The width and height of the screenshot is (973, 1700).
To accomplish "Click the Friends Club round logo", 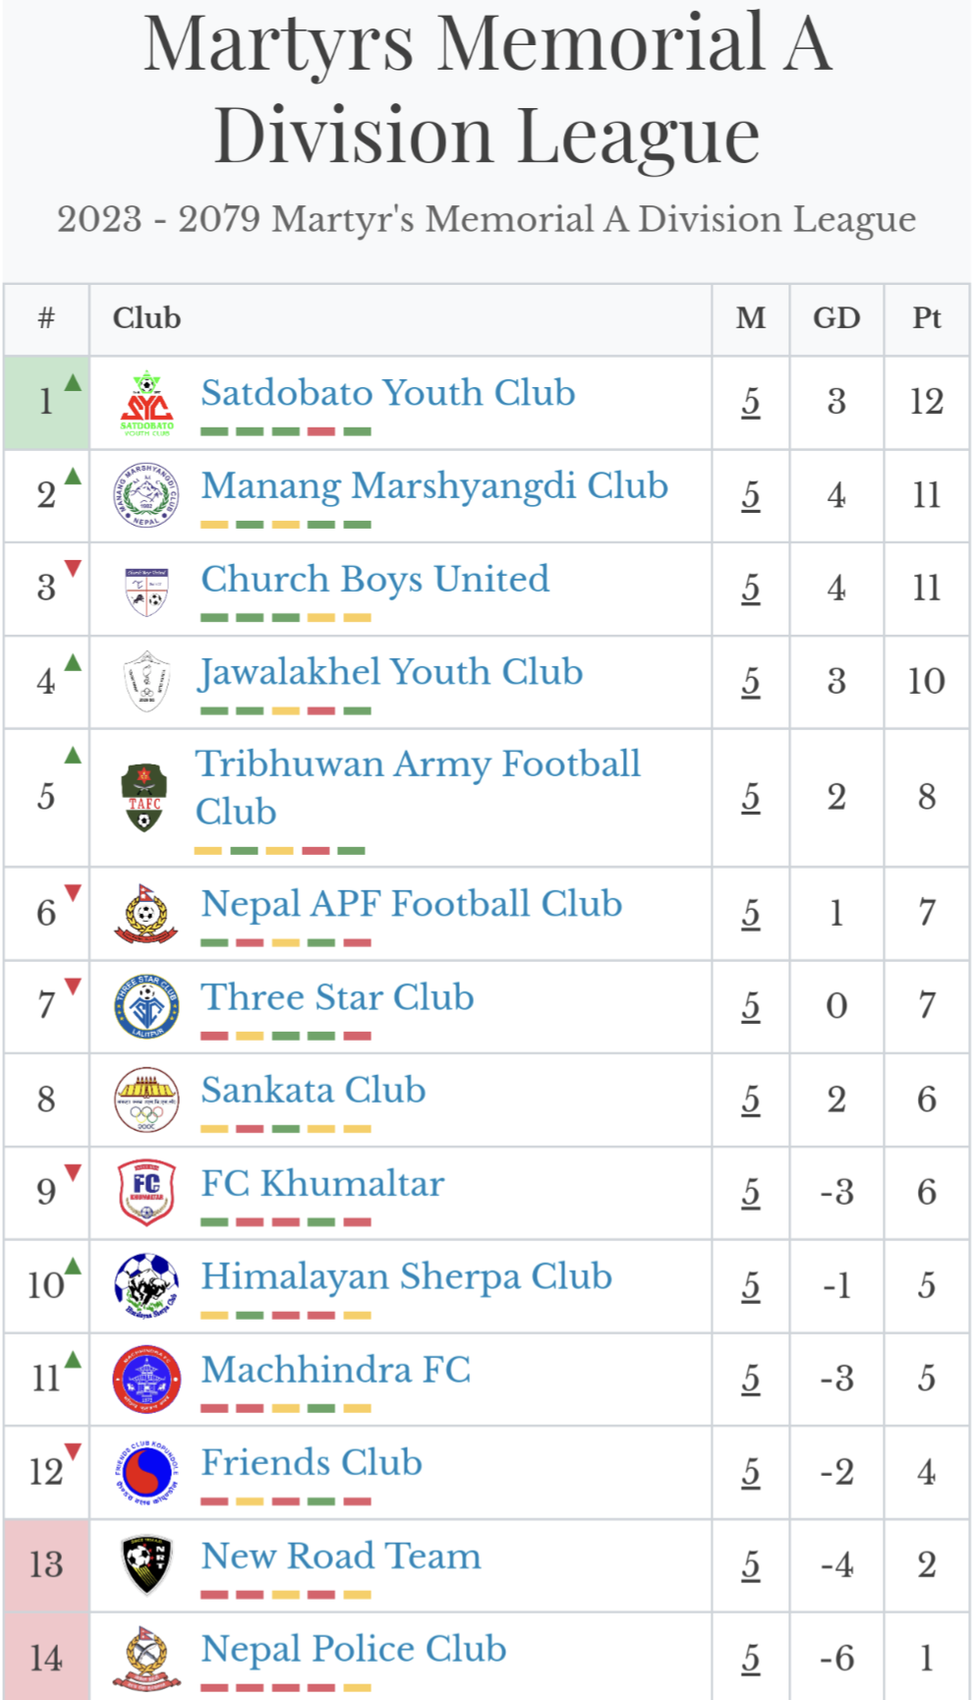I will [x=146, y=1472].
